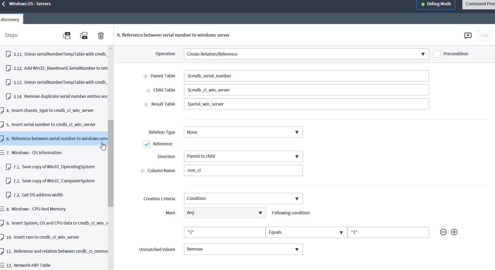Enable the Precondition checkbox

point(437,54)
